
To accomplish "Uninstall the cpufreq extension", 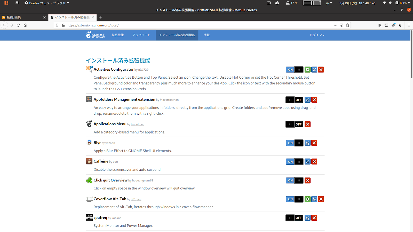I will pyautogui.click(x=314, y=218).
